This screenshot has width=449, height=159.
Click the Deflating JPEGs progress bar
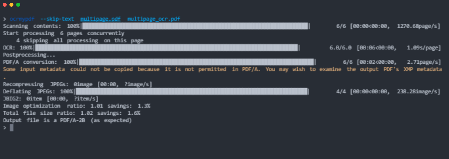pyautogui.click(x=192, y=92)
